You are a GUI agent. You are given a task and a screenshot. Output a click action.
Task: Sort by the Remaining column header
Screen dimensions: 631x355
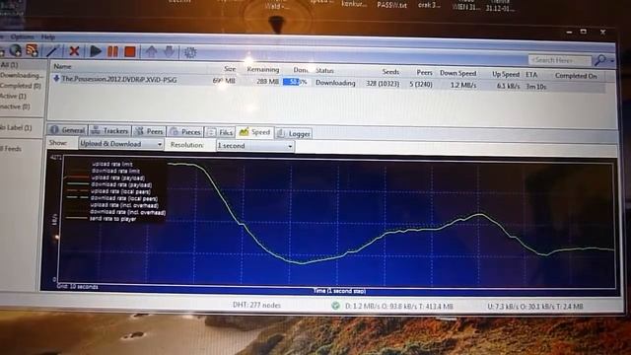coord(263,70)
